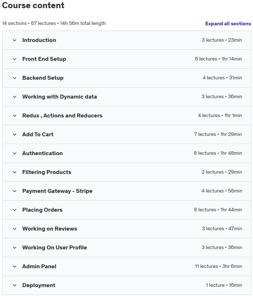This screenshot has height=296, width=253.
Task: Open the Payment Gateway - Stripe chevron
Action: click(x=15, y=191)
